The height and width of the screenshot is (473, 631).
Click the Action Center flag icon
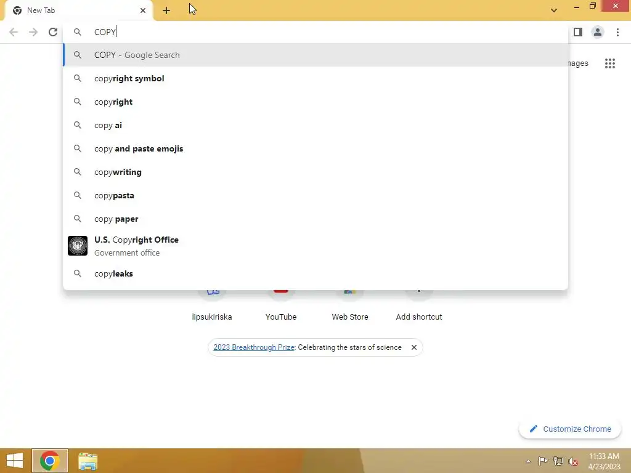(x=543, y=461)
